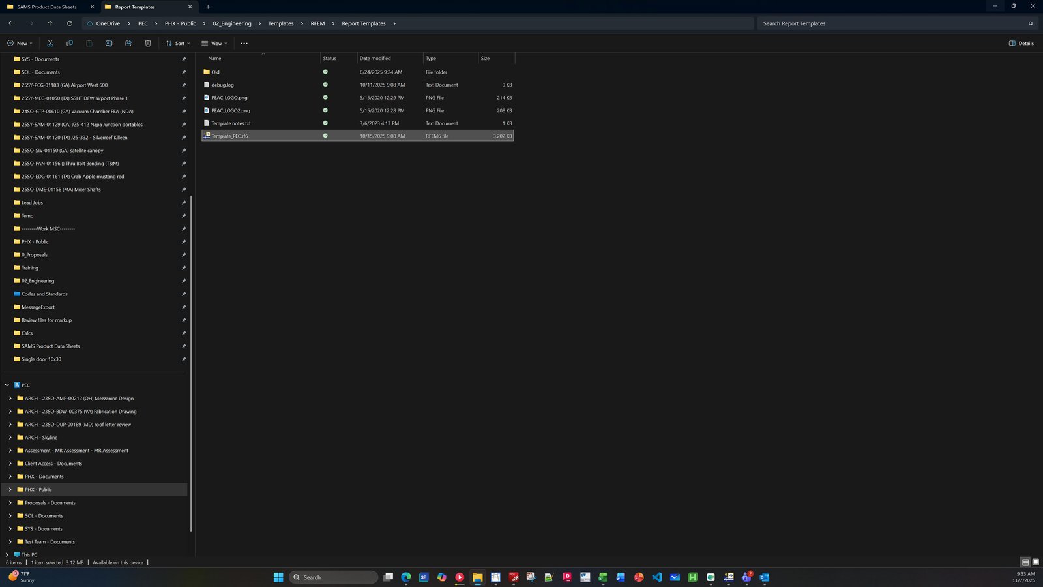This screenshot has height=587, width=1043.
Task: Click the Delete trash icon
Action: click(148, 43)
